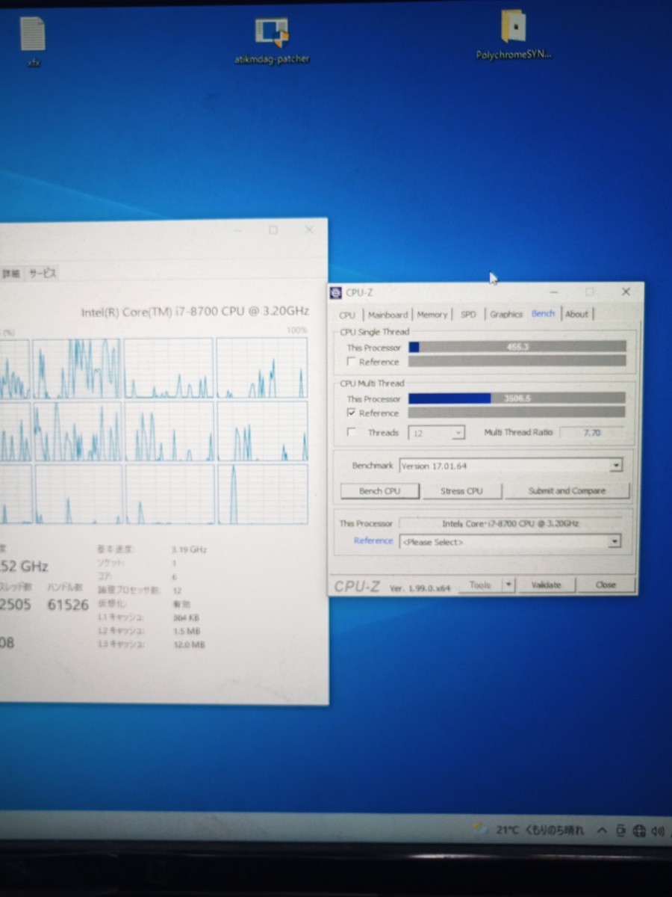
Task: Click the 1.5 MB L2 cache value
Action: click(185, 631)
